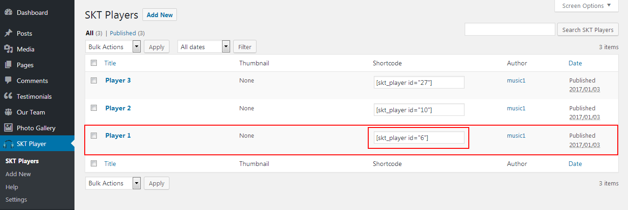Expand the Screen Options panel
Image resolution: width=628 pixels, height=210 pixels.
587,6
